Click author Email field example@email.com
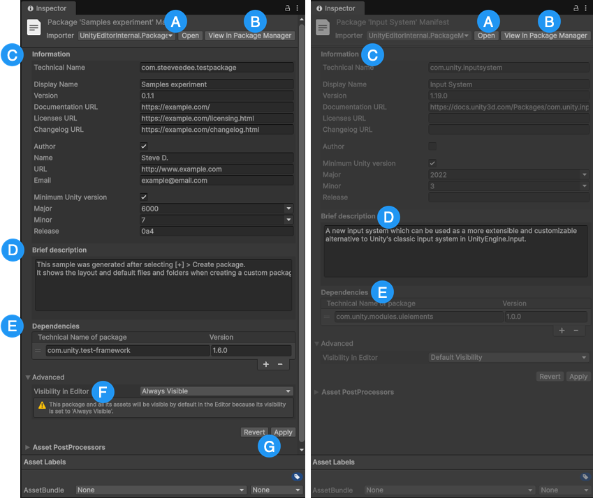This screenshot has height=498, width=593. pos(217,181)
